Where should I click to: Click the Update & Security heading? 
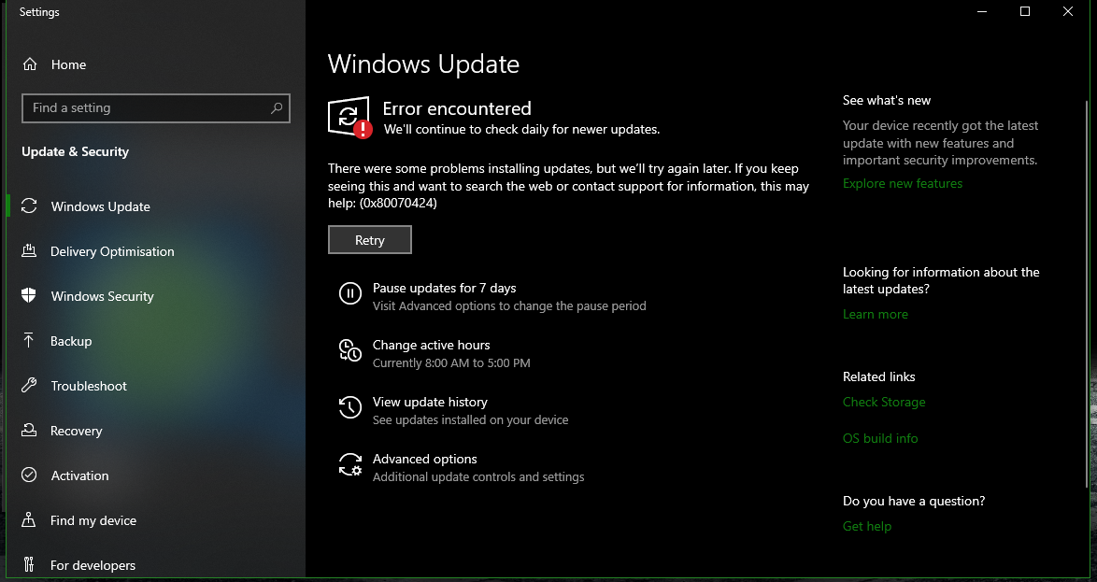coord(76,151)
